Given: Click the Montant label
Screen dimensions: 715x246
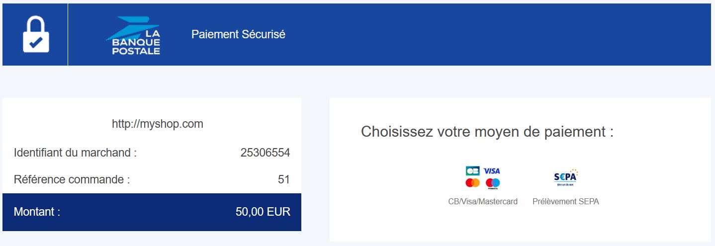Looking at the screenshot, I should point(37,212).
